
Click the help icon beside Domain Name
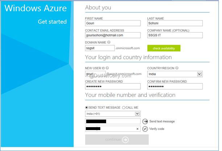point(109,43)
